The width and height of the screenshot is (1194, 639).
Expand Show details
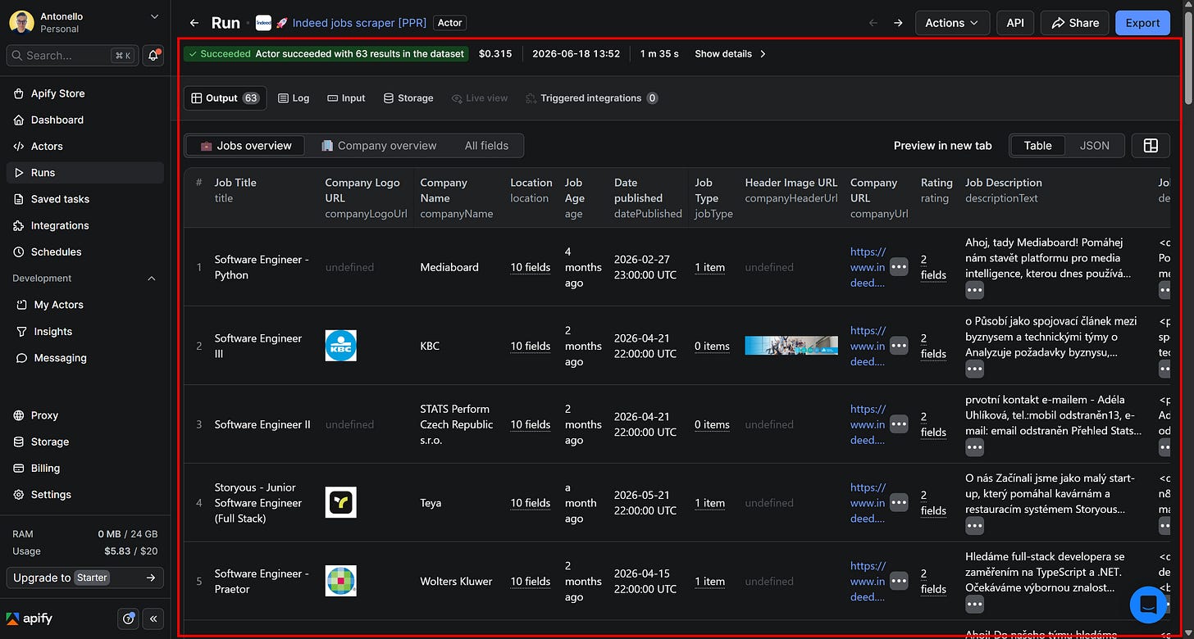click(730, 54)
